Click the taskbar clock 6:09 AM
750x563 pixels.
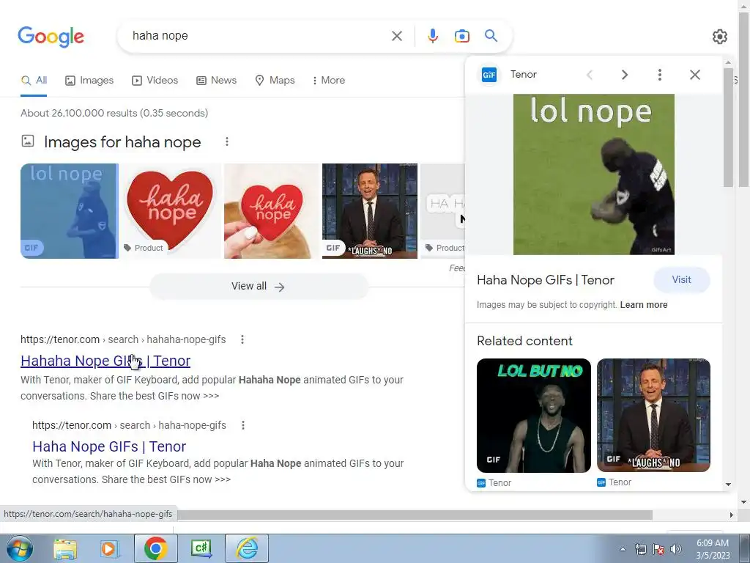click(712, 543)
